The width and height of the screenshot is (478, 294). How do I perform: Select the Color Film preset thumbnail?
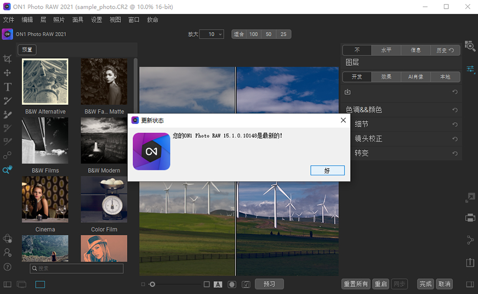tap(104, 199)
